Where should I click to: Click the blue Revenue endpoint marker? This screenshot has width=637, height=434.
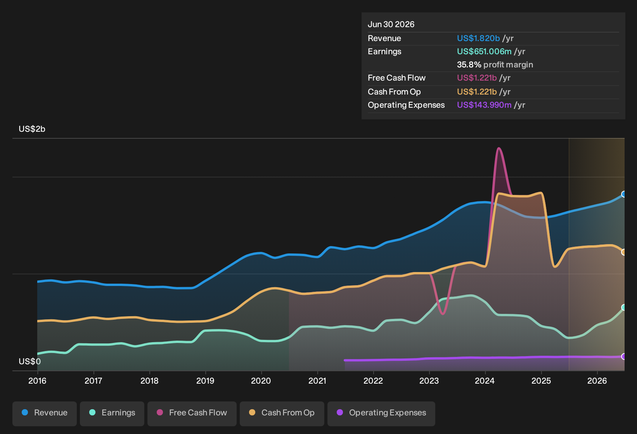click(x=624, y=194)
